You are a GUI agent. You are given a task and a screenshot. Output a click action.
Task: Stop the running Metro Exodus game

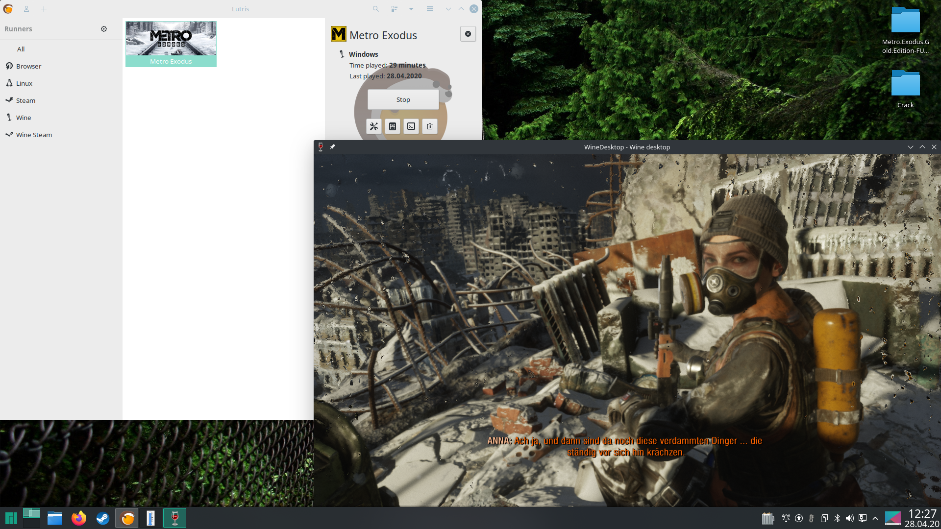(x=402, y=99)
